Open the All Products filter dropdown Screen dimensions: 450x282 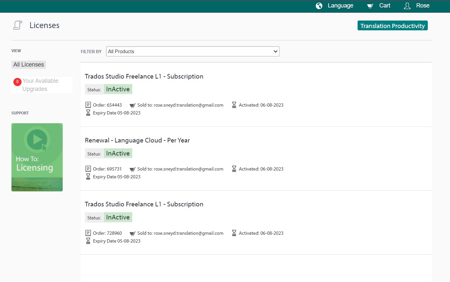tap(193, 52)
